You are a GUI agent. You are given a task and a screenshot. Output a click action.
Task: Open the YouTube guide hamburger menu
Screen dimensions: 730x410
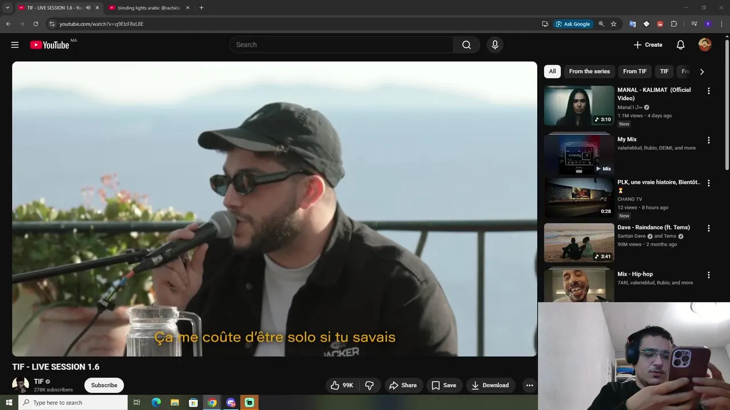point(15,45)
